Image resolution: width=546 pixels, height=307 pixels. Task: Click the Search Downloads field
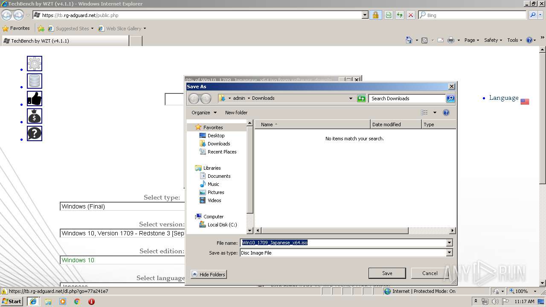tap(407, 98)
